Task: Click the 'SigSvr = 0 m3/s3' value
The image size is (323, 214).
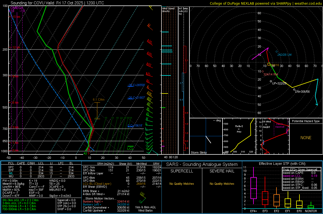Action: (x=60, y=196)
